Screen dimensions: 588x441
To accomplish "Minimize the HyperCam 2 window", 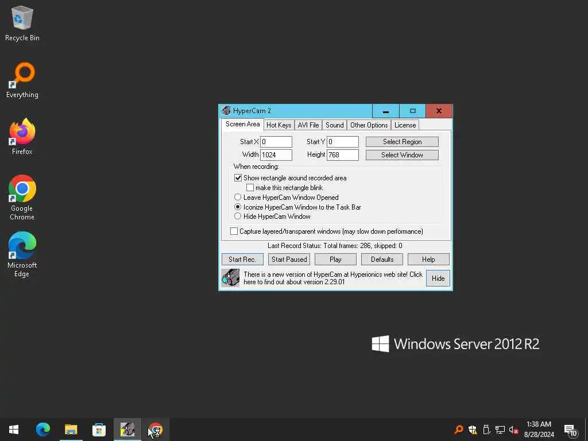I will tap(385, 111).
